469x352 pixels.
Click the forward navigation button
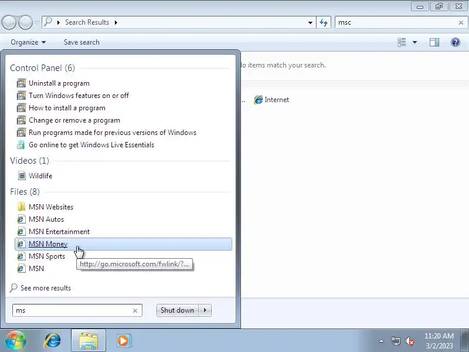pos(25,22)
